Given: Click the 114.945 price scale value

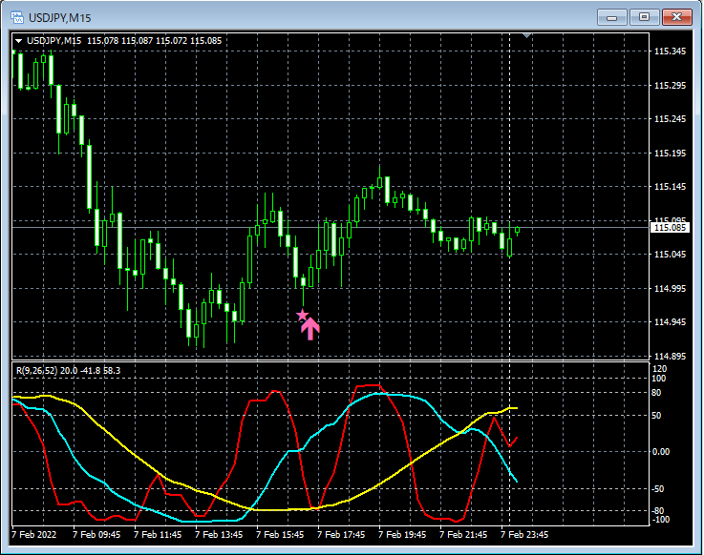Looking at the screenshot, I should (671, 322).
